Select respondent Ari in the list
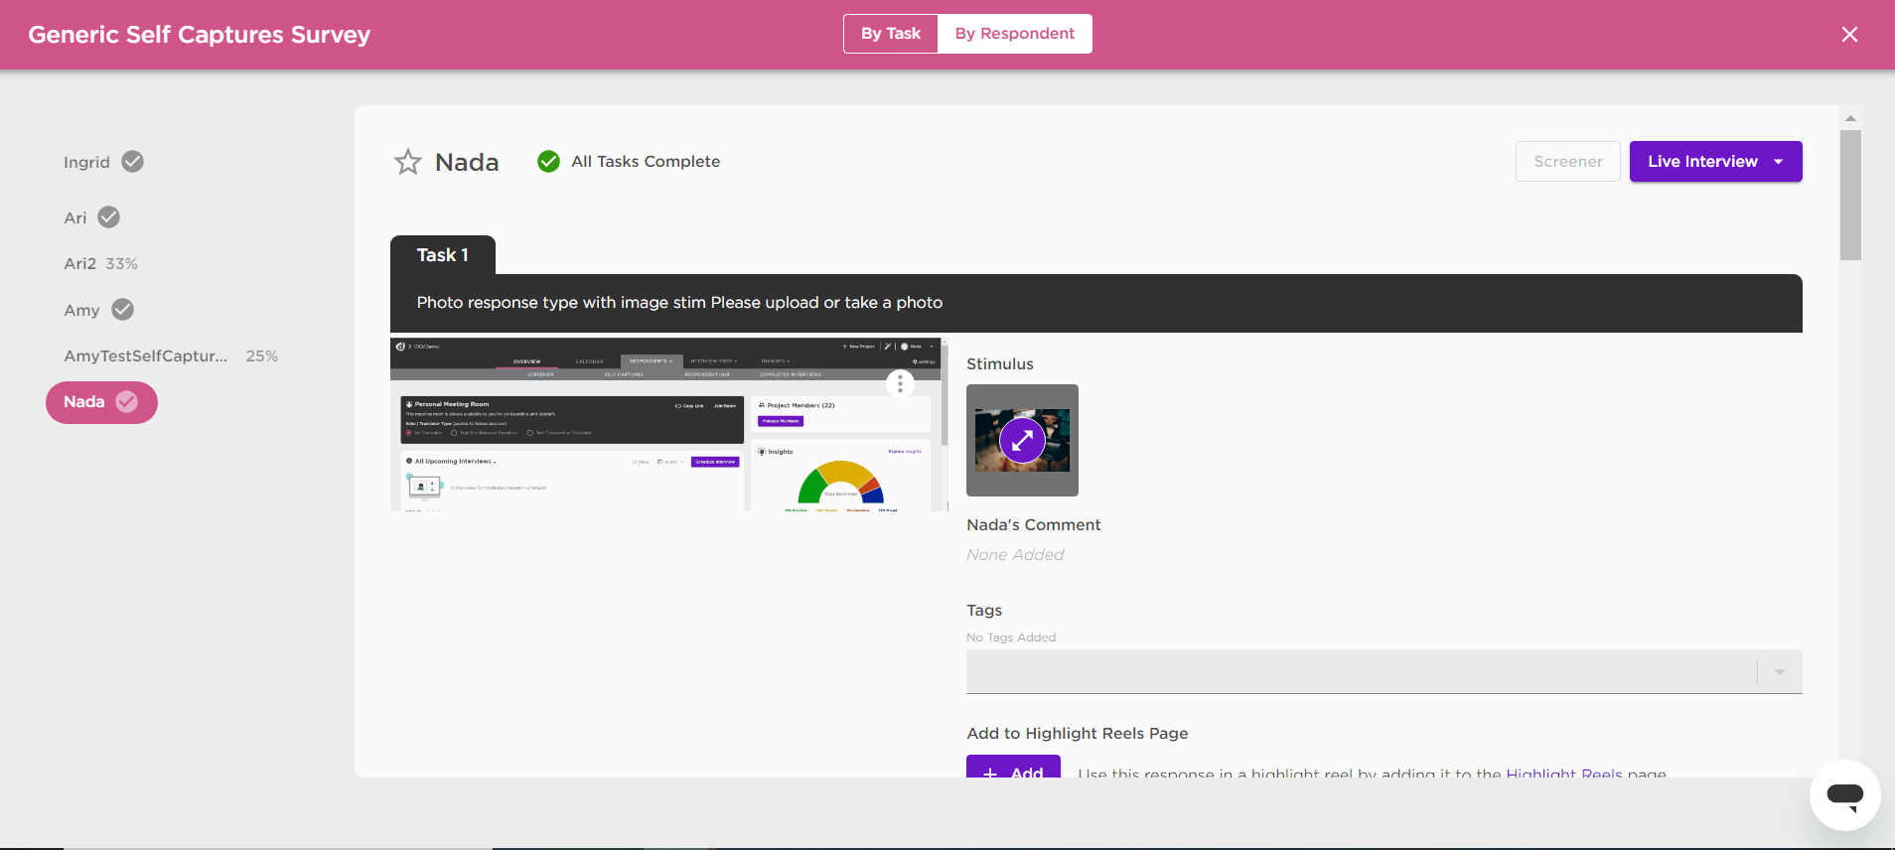Image resolution: width=1895 pixels, height=850 pixels. tap(75, 217)
